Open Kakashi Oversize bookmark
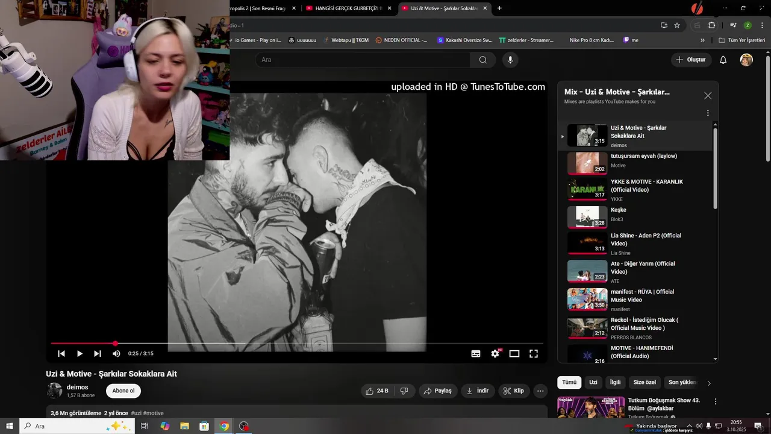This screenshot has width=771, height=434. [464, 40]
